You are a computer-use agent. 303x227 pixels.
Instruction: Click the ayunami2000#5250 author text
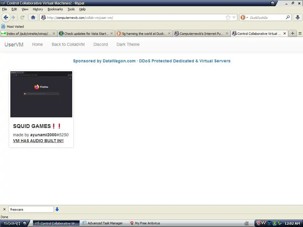49,135
